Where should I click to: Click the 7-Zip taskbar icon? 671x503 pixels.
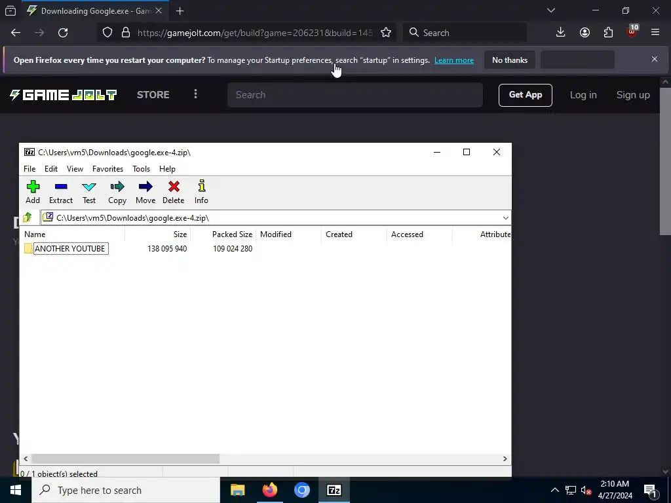[x=334, y=490]
